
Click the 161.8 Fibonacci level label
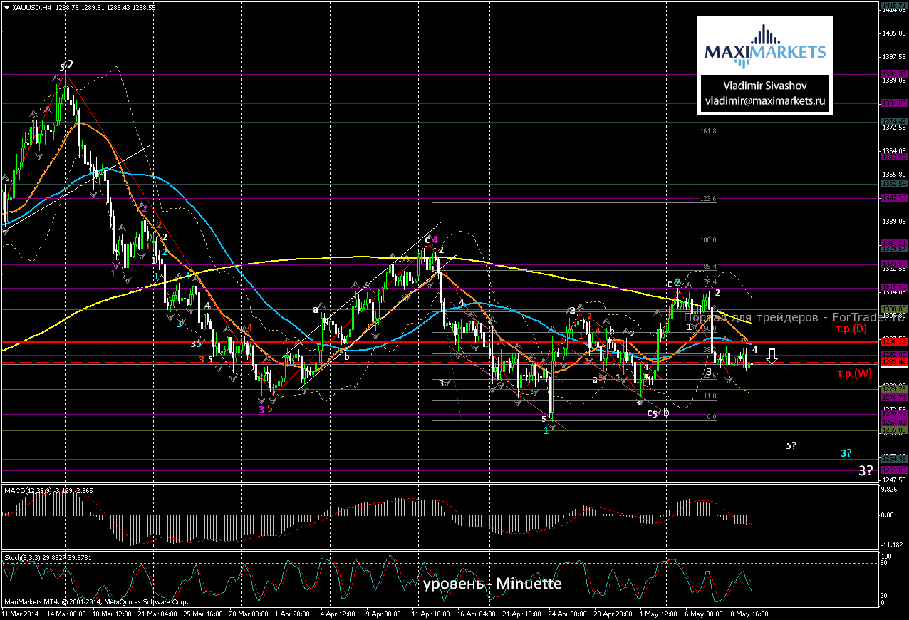coord(708,131)
